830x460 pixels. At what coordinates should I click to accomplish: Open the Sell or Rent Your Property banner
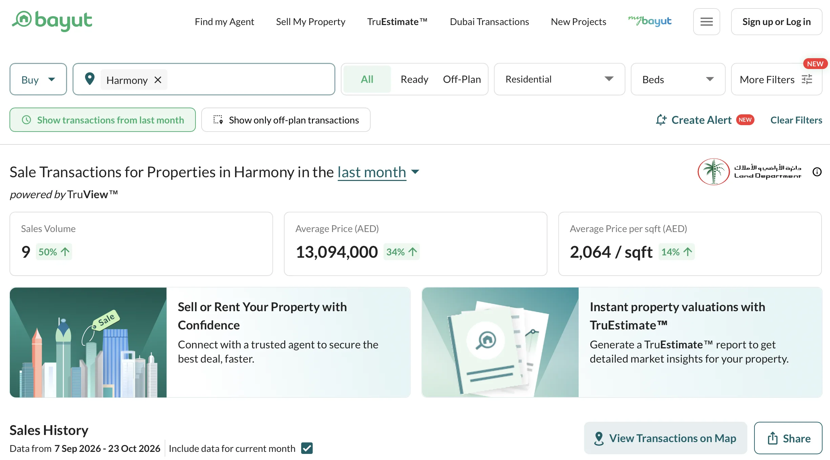pyautogui.click(x=210, y=342)
